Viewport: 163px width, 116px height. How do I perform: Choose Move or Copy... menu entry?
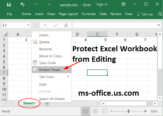pyautogui.click(x=52, y=56)
